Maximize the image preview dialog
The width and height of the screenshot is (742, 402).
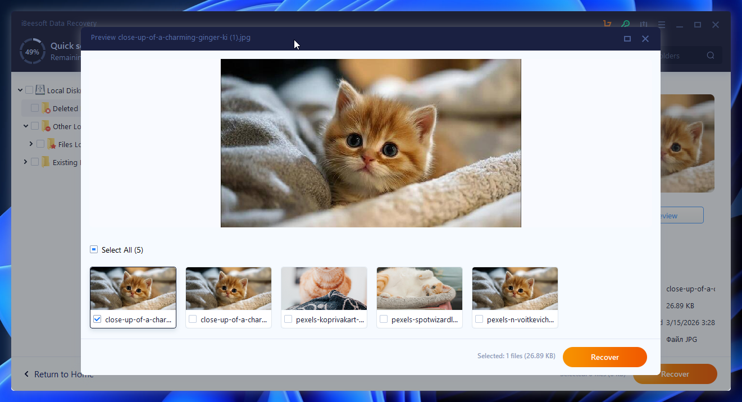[x=627, y=39]
